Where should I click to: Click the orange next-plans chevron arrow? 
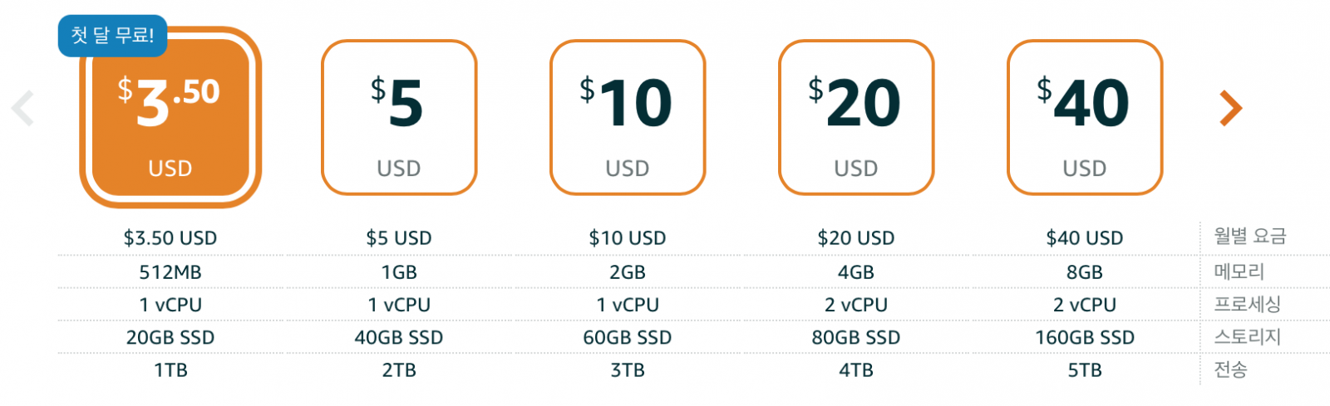[x=1230, y=108]
